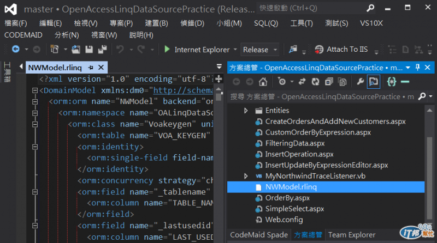Screen dimensions: 437x243
Task: Close the NWModel.rlinq tab
Action: [101, 68]
